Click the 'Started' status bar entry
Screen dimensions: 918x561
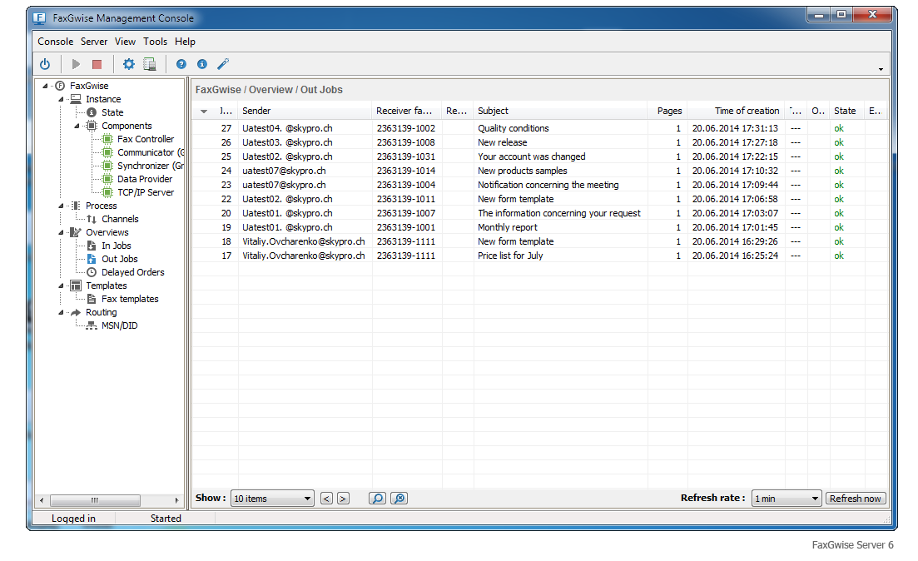(166, 519)
